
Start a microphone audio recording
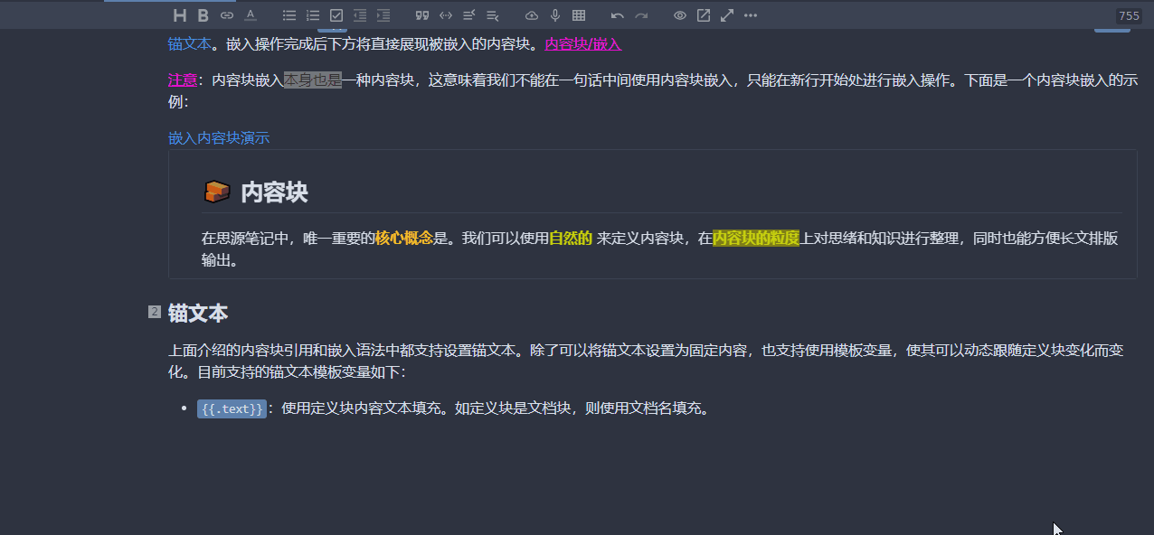[555, 15]
